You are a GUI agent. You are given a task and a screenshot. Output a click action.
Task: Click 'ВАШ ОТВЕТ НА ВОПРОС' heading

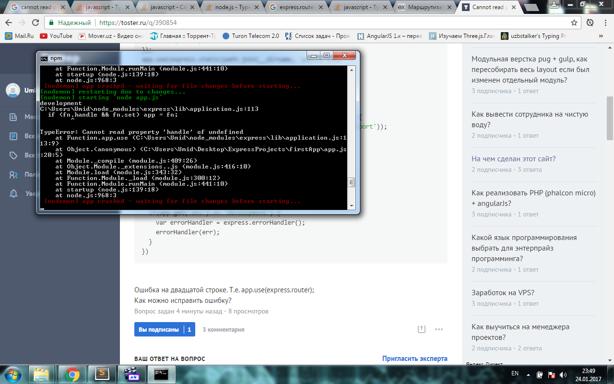pyautogui.click(x=169, y=359)
